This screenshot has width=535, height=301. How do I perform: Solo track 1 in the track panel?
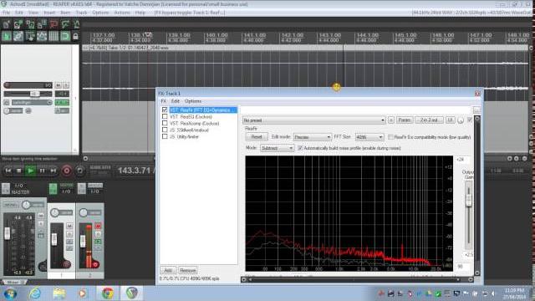pyautogui.click(x=66, y=85)
